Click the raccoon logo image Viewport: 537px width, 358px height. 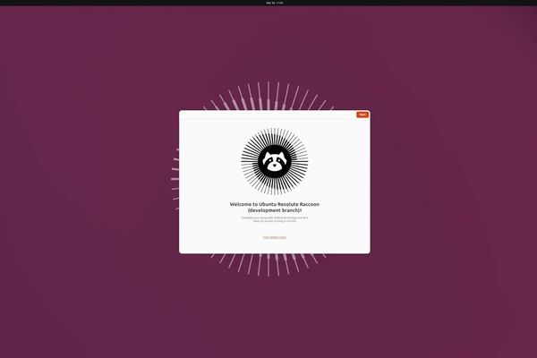[275, 161]
